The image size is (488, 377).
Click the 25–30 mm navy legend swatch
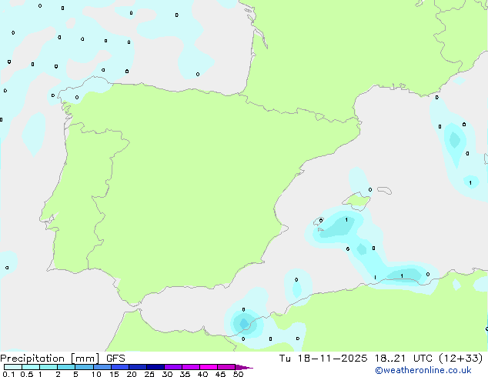tap(155, 367)
